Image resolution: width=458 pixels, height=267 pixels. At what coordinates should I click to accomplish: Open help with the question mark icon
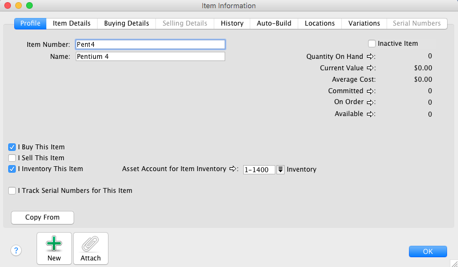pyautogui.click(x=16, y=251)
